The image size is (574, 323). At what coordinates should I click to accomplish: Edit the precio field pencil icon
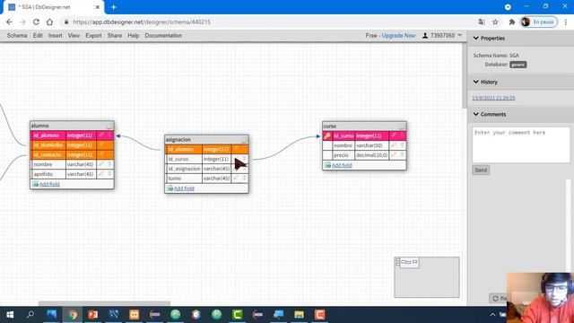click(394, 155)
